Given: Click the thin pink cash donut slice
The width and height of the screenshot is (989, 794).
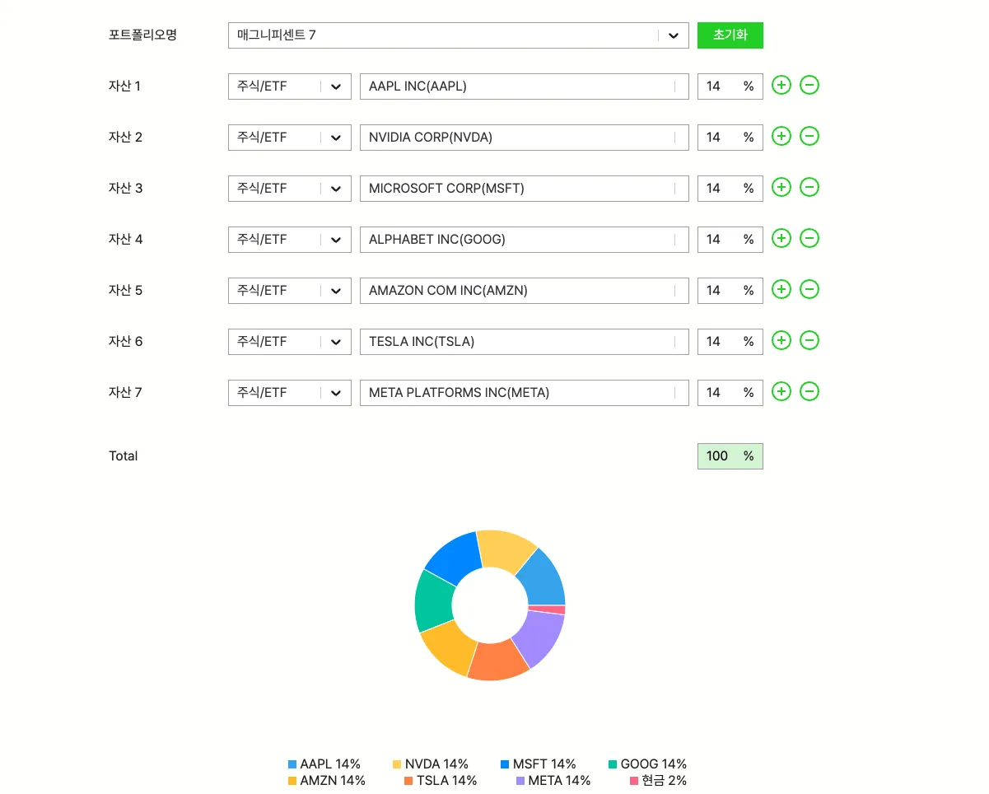Looking at the screenshot, I should click(x=547, y=610).
